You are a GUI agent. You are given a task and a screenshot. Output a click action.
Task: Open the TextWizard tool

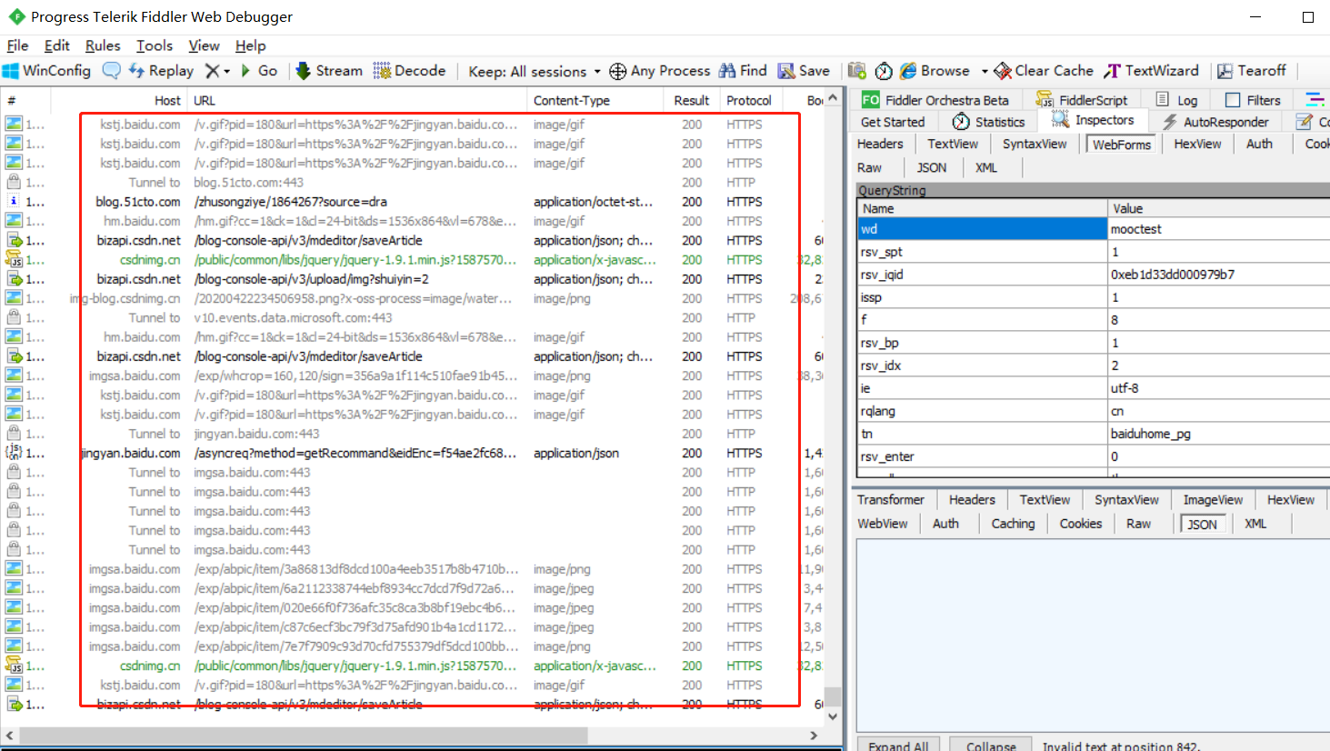tap(1152, 71)
